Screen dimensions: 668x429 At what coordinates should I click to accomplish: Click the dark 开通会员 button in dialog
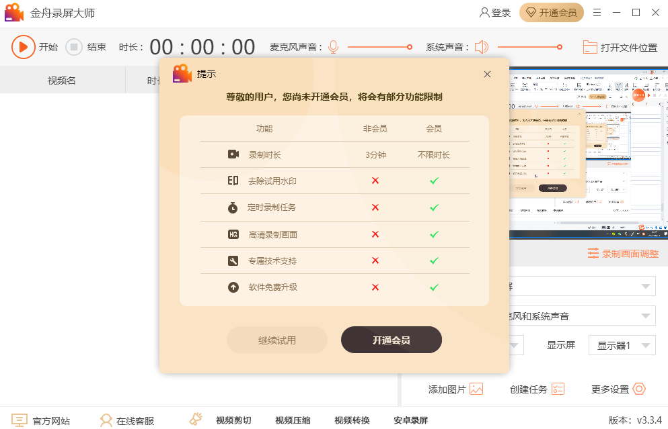(391, 340)
